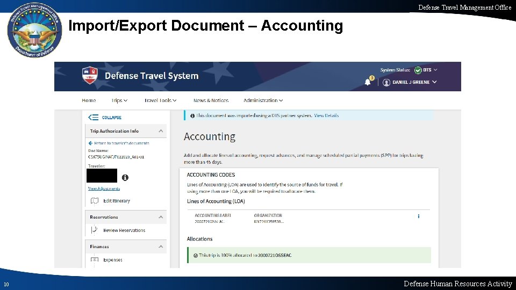Click the Lines of Accounting (LOA) heading
The image size is (516, 290).
(216, 201)
